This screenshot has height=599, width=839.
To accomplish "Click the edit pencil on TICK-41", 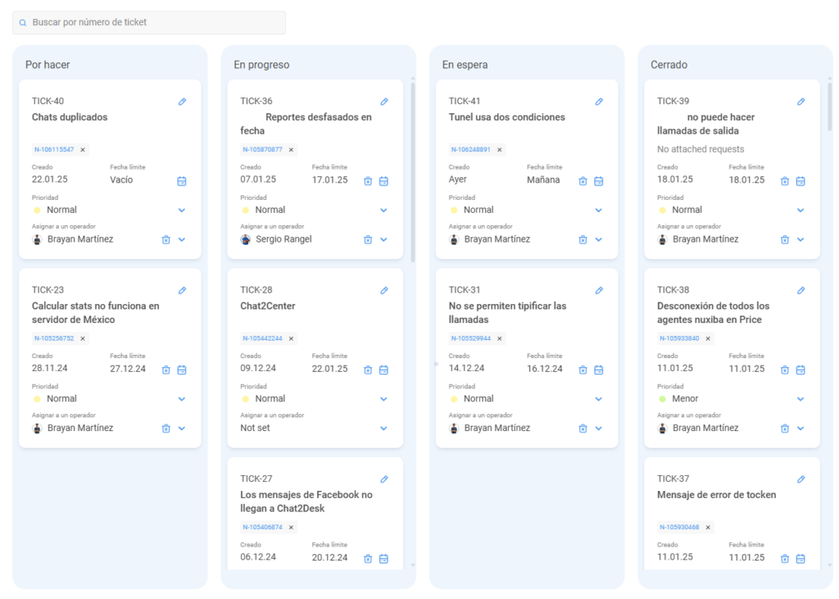I will pos(599,101).
